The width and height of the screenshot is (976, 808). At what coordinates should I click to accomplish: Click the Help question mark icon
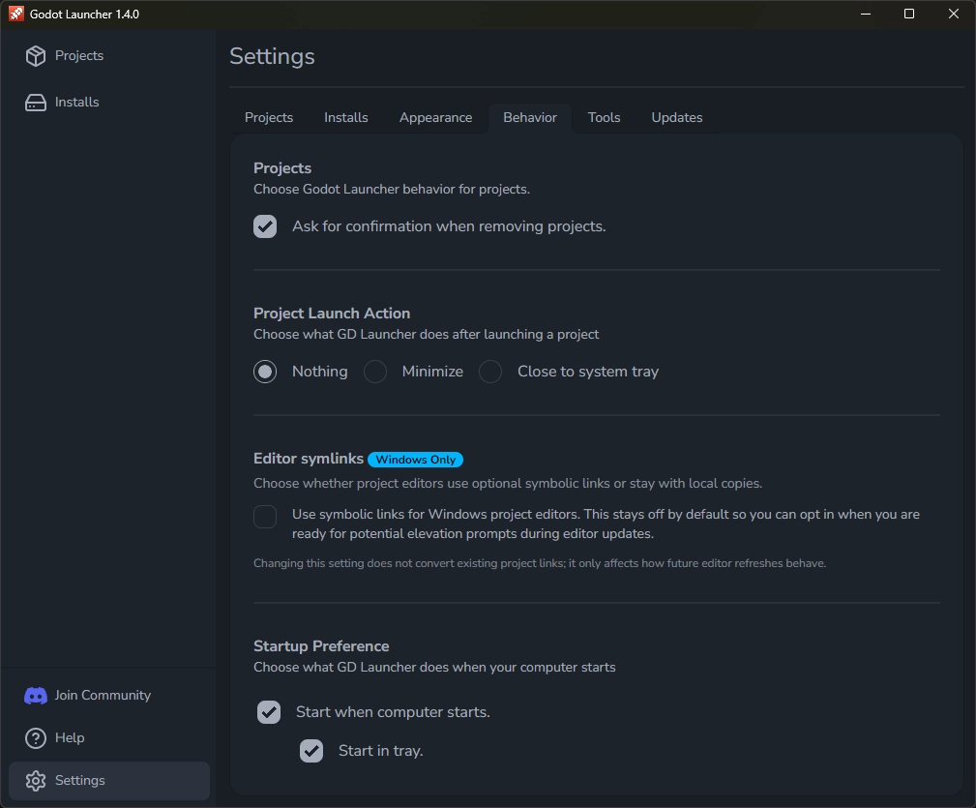pos(36,738)
